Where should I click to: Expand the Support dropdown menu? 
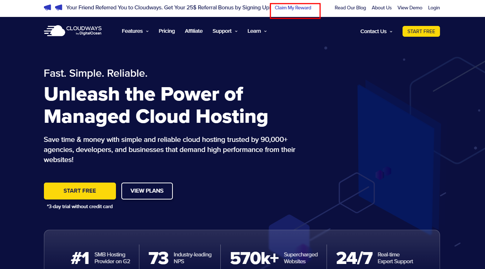click(225, 31)
